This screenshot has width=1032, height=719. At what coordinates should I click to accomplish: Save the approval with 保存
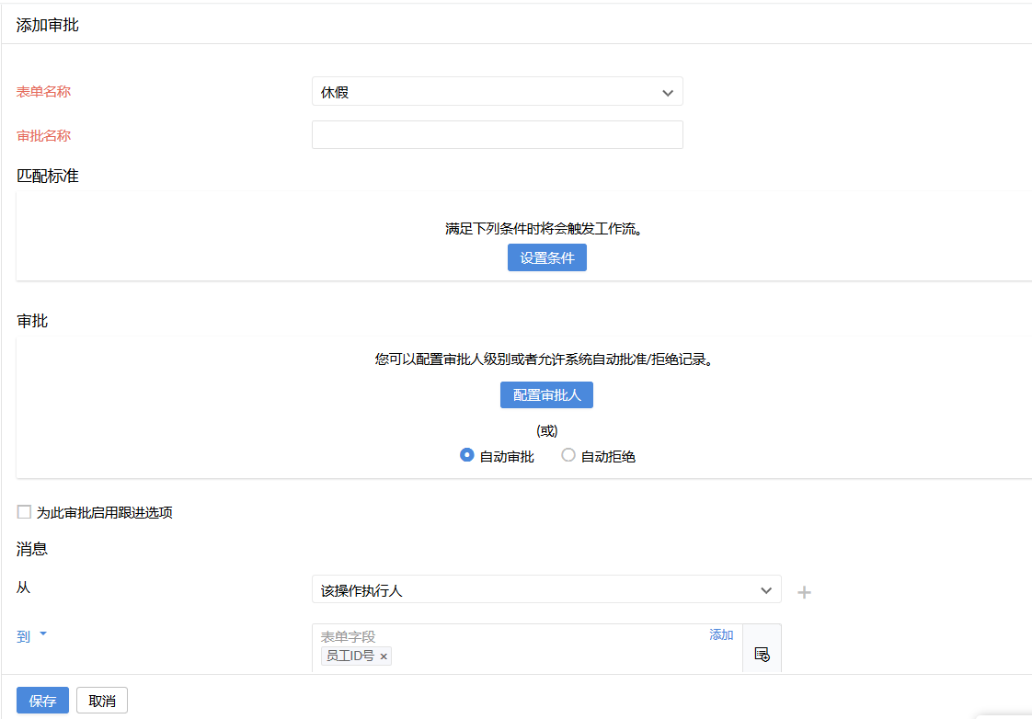point(42,701)
